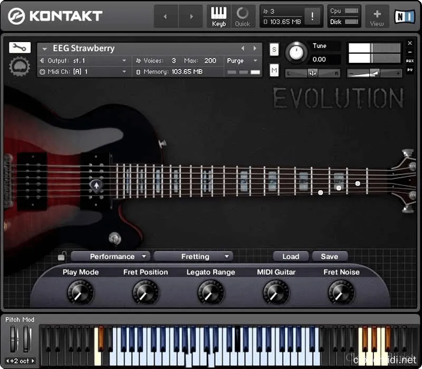Open the View plus menu icon
The height and width of the screenshot is (369, 422).
377,16
